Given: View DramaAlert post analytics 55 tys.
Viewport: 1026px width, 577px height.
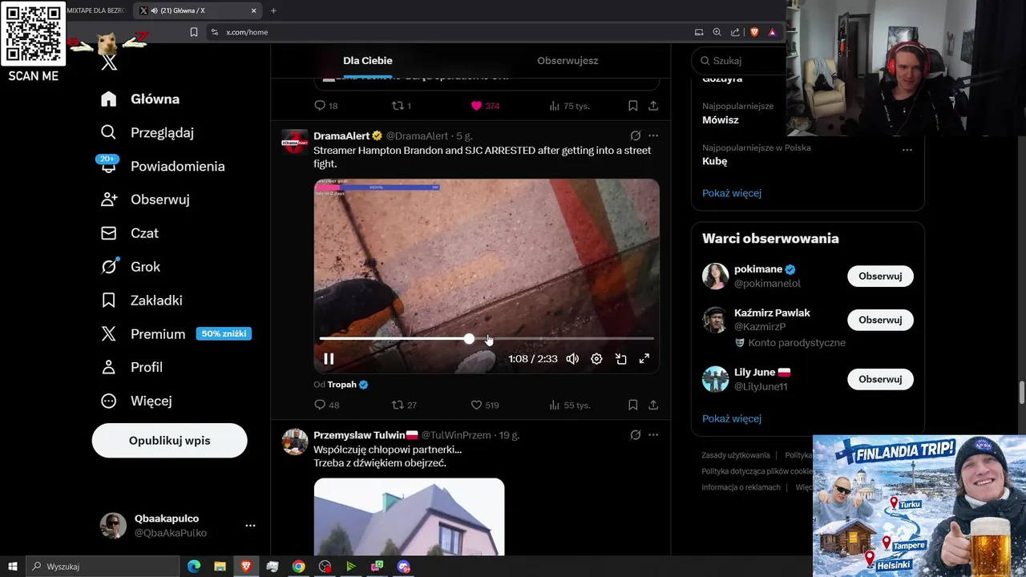Looking at the screenshot, I should coord(570,406).
